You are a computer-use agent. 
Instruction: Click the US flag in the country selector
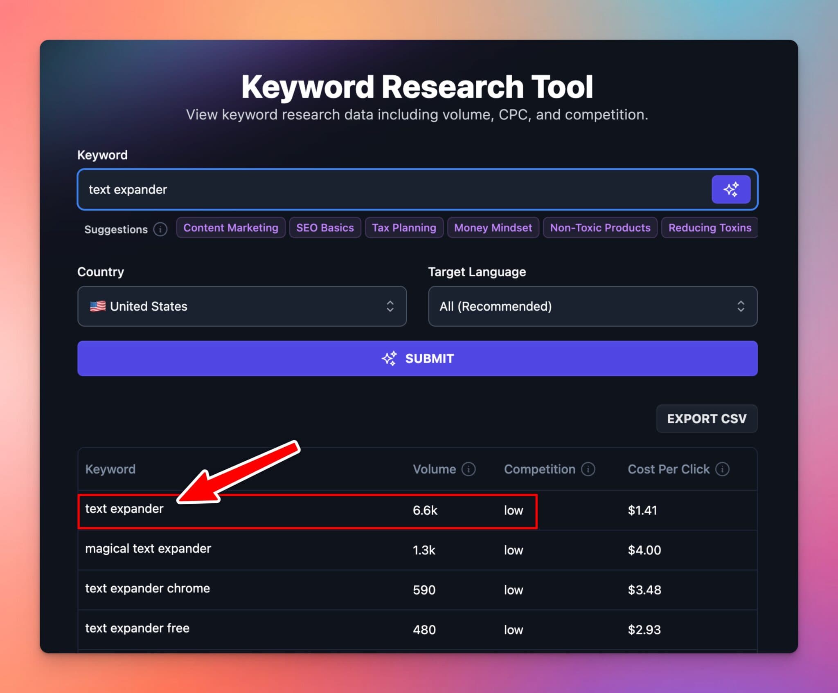point(97,306)
